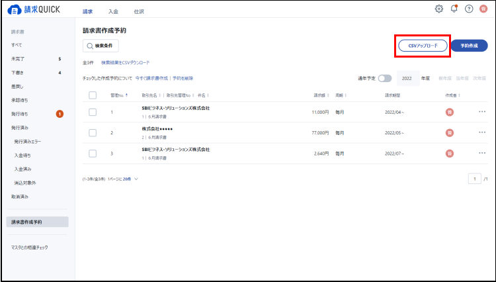The width and height of the screenshot is (496, 282).
Task: Click the 2022/07～ billing period cell
Action: [x=394, y=154]
